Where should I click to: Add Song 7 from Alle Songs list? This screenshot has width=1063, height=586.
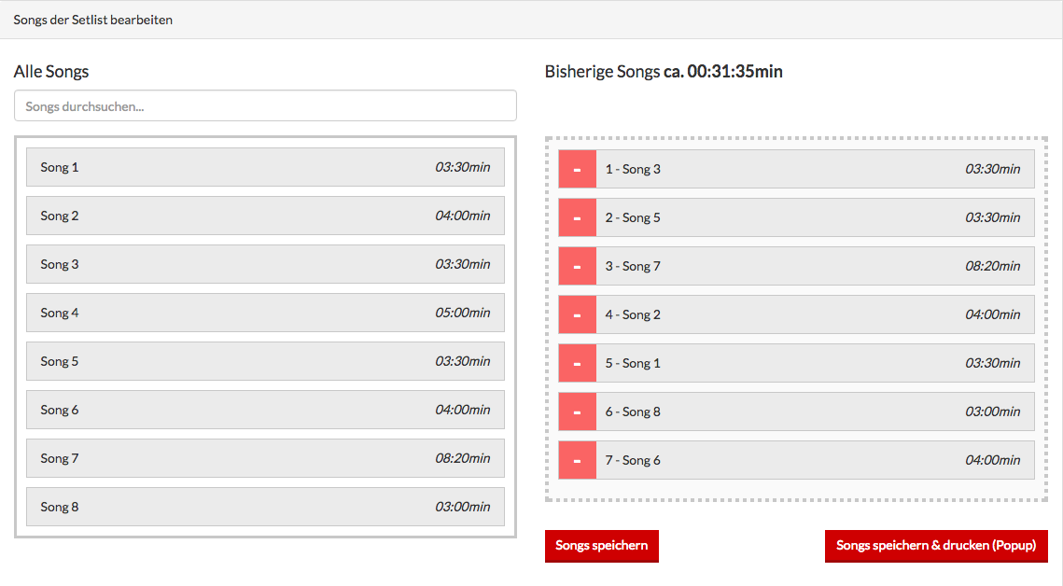(x=265, y=458)
